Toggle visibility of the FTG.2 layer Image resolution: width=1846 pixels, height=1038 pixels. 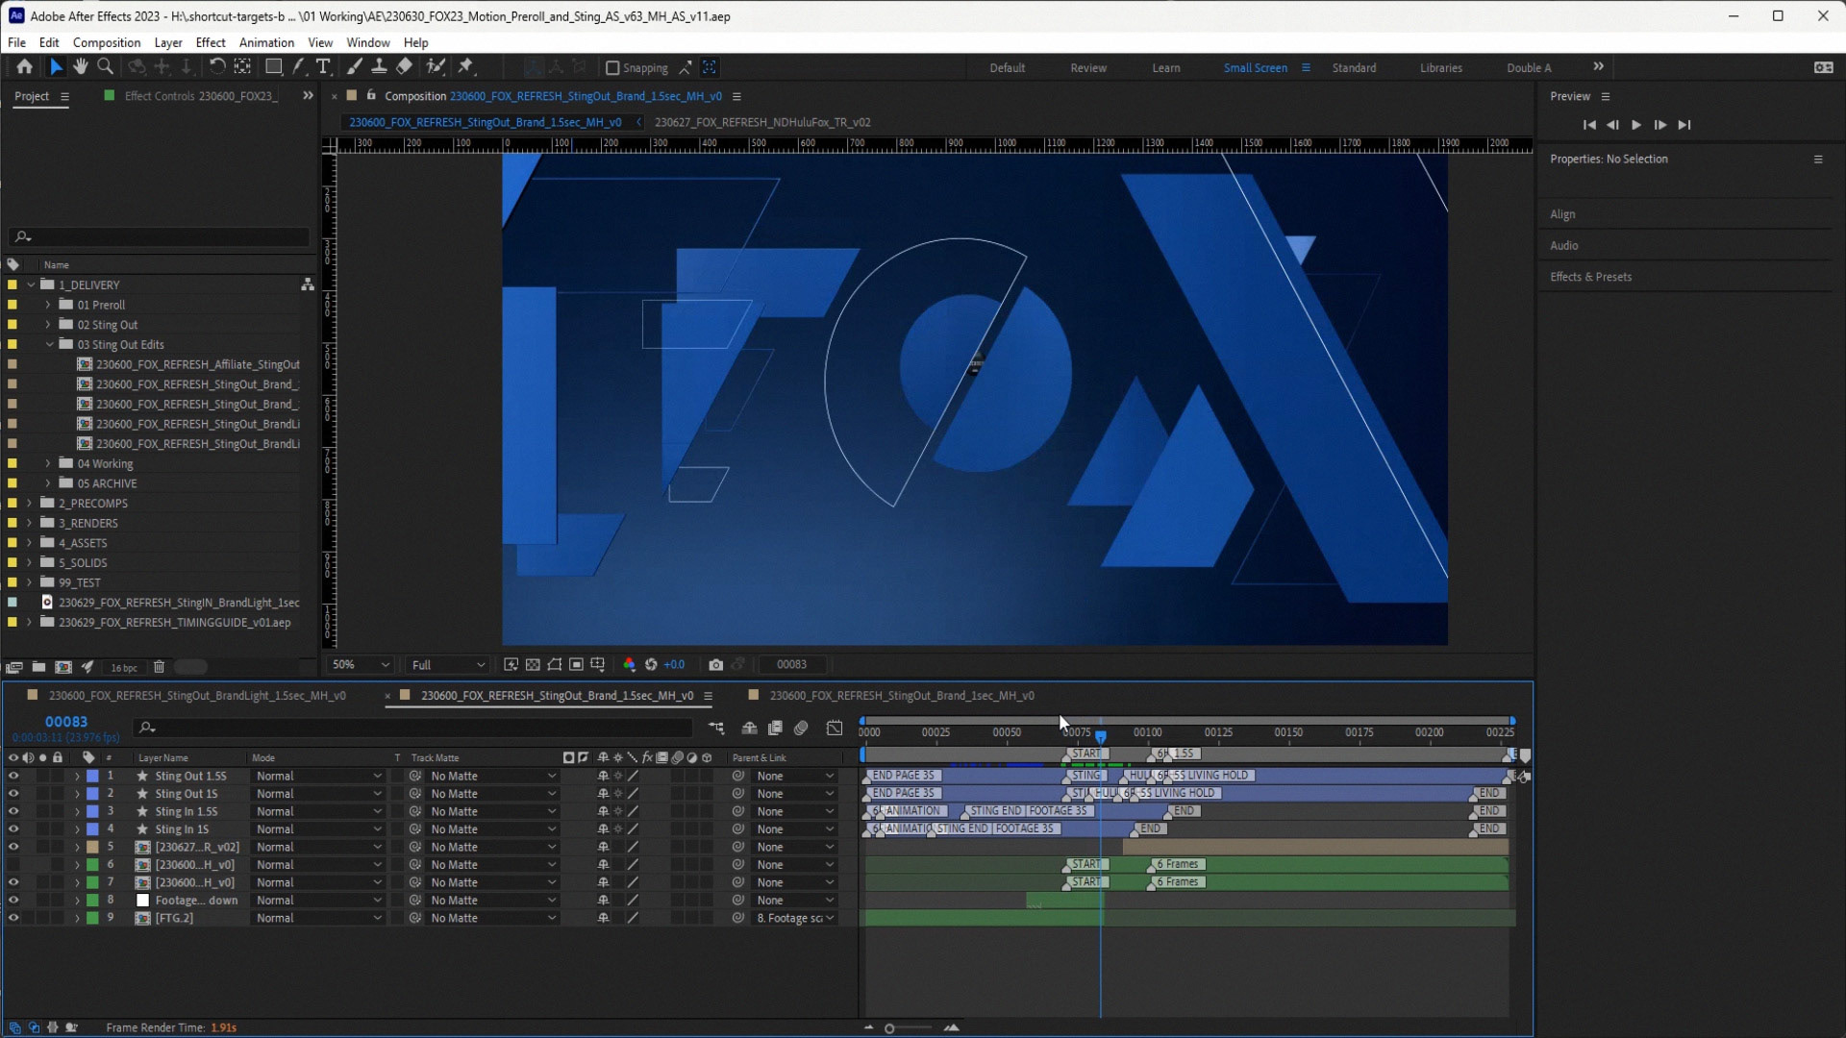pos(13,918)
